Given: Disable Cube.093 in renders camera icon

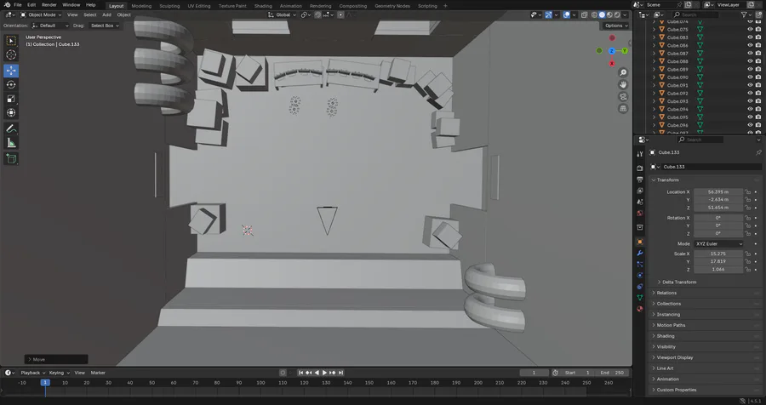Looking at the screenshot, I should [758, 101].
